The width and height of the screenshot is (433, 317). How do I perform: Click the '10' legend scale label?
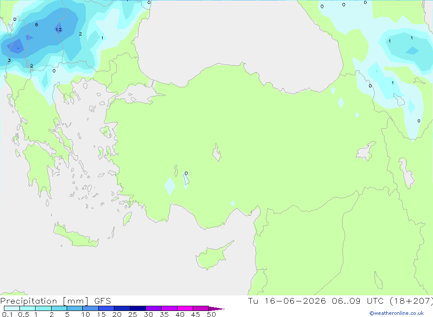[86, 314]
